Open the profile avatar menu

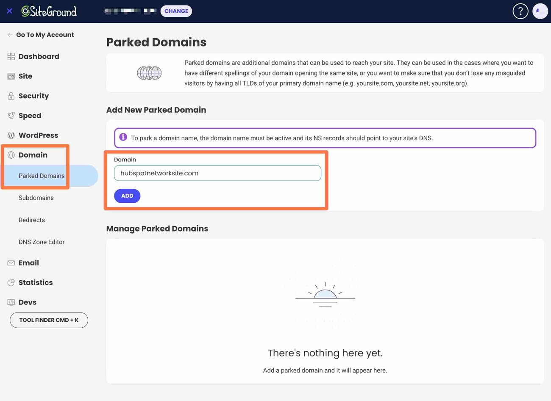(x=540, y=11)
